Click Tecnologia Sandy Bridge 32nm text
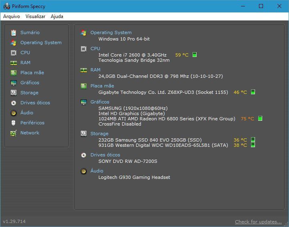Viewport: 289px width, 227px height. click(x=134, y=60)
